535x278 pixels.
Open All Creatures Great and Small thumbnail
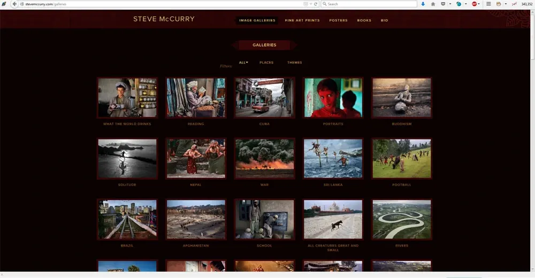[333, 219]
